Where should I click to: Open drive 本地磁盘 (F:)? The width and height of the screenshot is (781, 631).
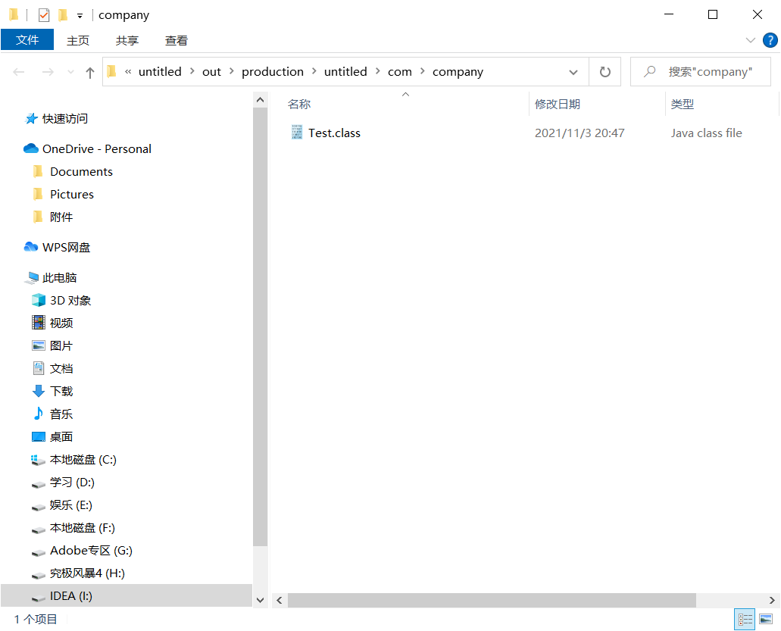tap(82, 528)
